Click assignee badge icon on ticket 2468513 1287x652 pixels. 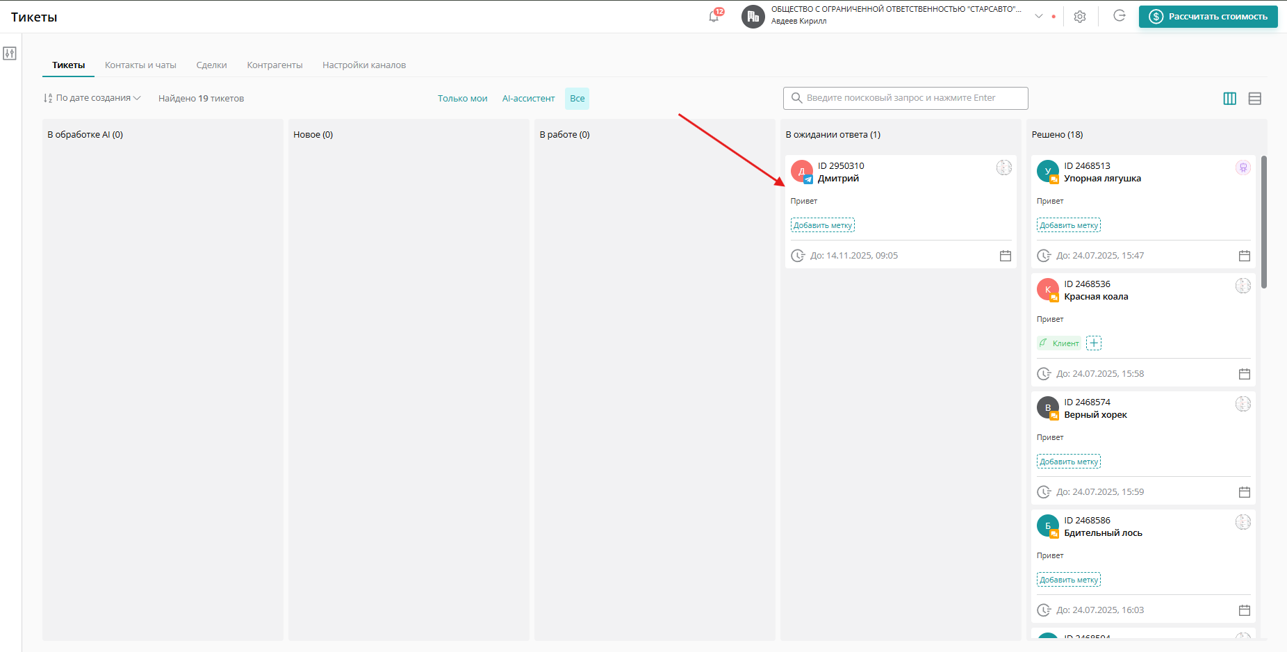tap(1243, 168)
